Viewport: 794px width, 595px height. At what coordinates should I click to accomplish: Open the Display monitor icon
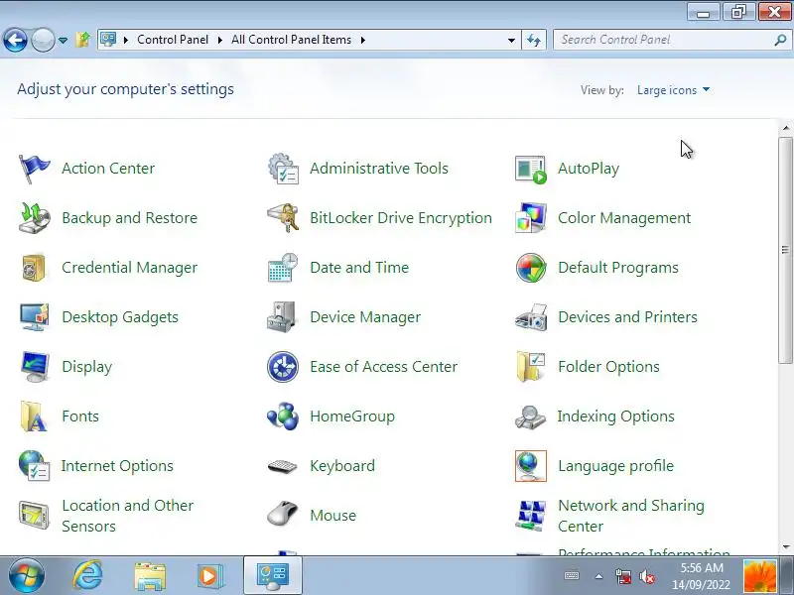click(x=34, y=367)
